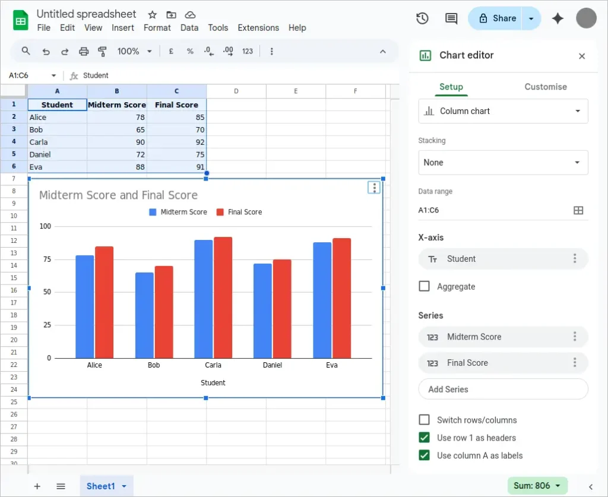Open the Insert menu
This screenshot has width=608, height=497.
pos(123,27)
